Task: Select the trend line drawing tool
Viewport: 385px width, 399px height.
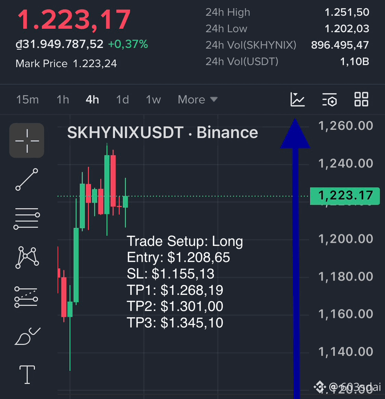Action: coord(27,180)
